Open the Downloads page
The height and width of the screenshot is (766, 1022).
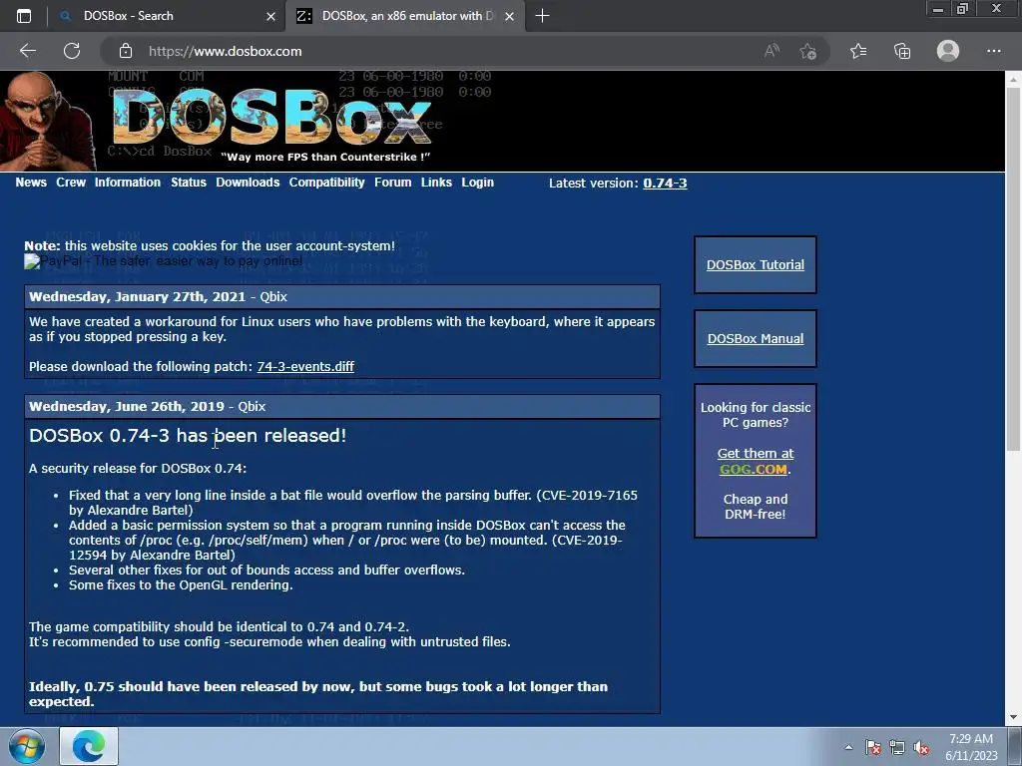[248, 183]
